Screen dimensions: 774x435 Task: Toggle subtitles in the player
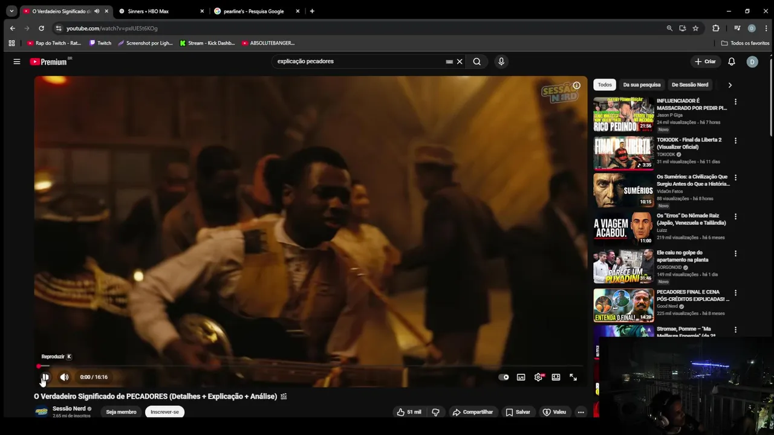[521, 377]
